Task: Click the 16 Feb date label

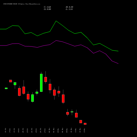Action: point(5,130)
